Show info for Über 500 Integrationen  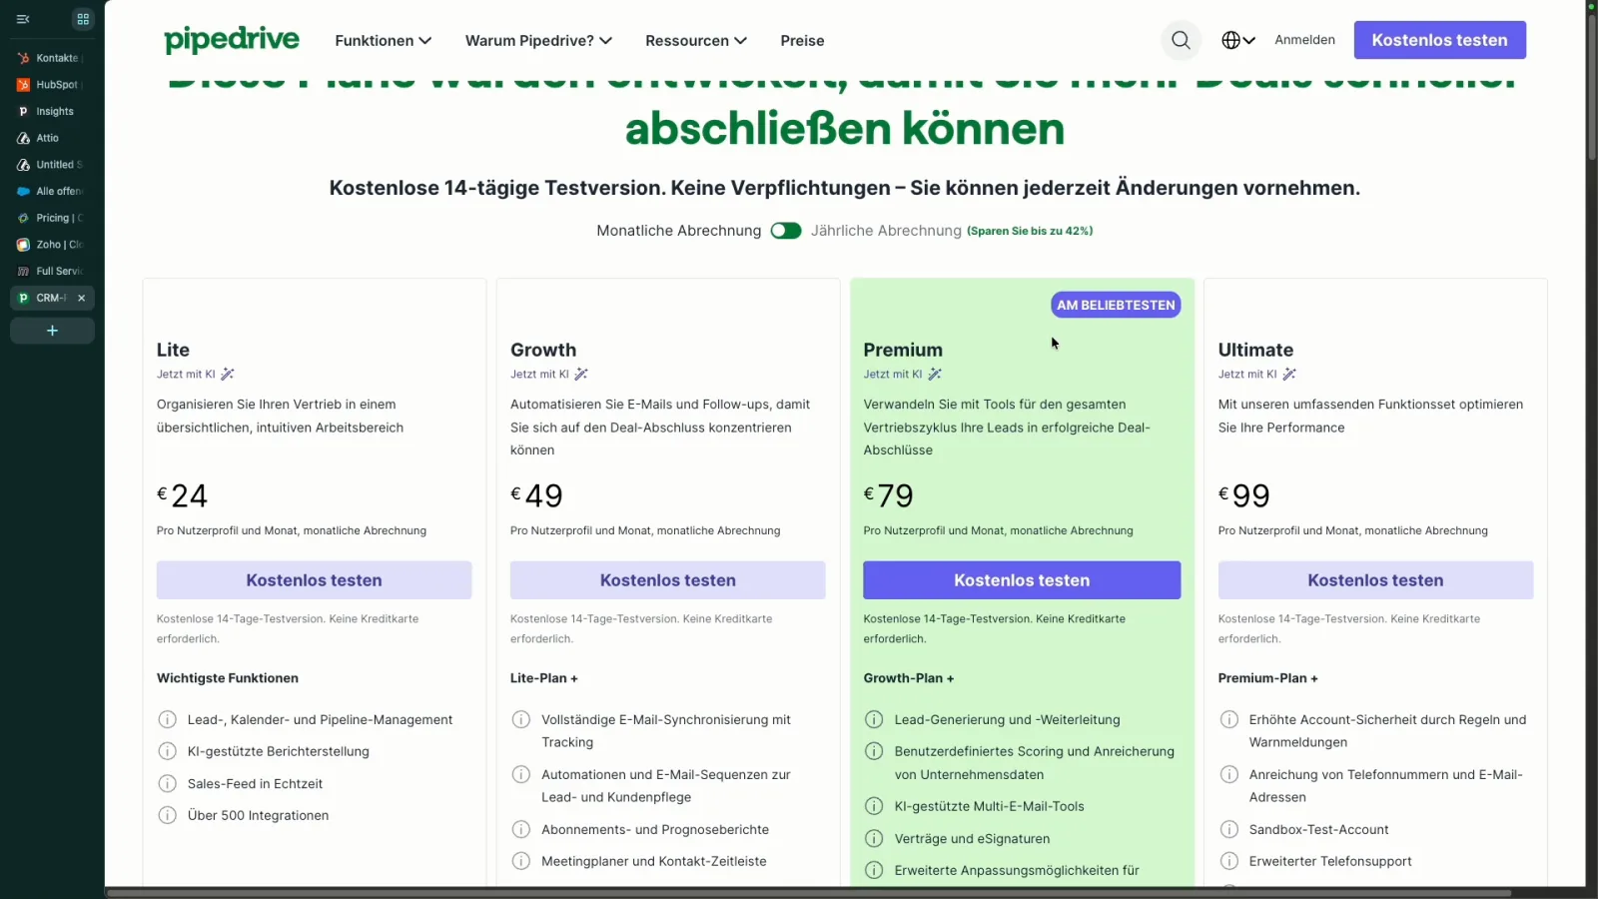(x=168, y=815)
